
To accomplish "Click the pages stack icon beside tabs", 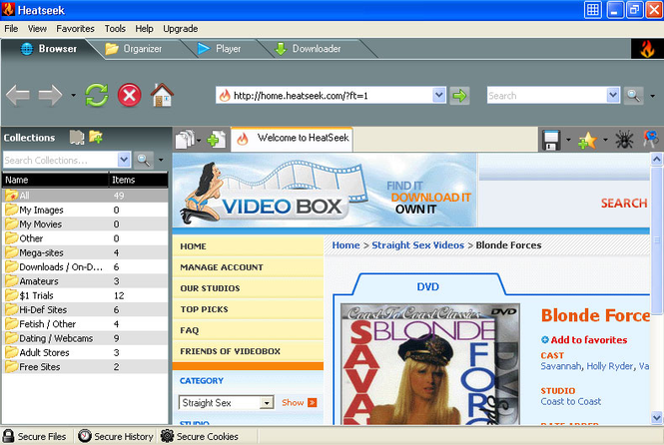I will click(185, 139).
